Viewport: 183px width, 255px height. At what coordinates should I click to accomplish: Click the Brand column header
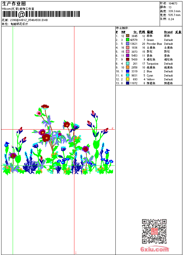point(168,32)
